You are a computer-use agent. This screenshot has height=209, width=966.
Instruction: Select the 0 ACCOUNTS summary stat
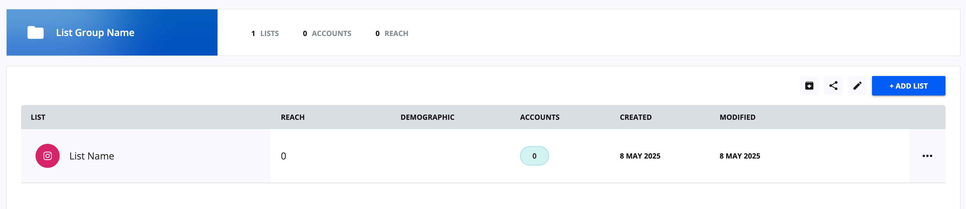(327, 34)
